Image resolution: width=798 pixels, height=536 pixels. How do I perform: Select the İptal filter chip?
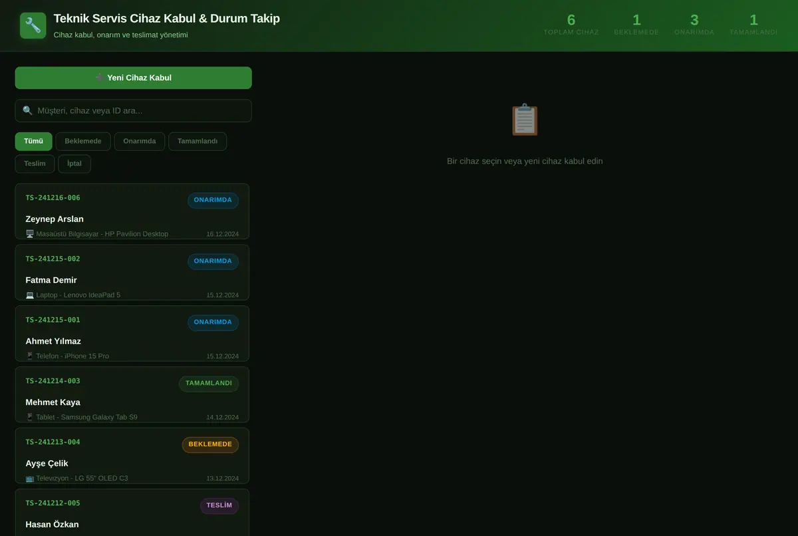(74, 164)
